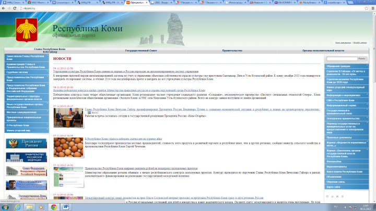
Task: Switch to 'Итоги засед...' tab
Action: pyautogui.click(x=236, y=3)
